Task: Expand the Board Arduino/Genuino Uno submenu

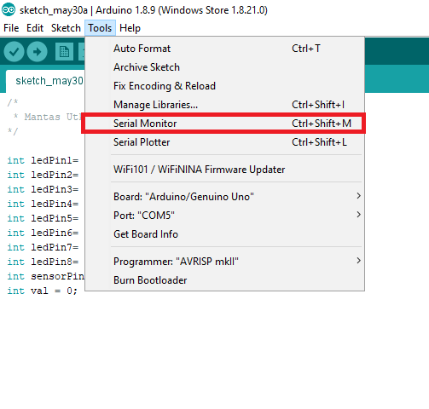Action: pyautogui.click(x=224, y=197)
